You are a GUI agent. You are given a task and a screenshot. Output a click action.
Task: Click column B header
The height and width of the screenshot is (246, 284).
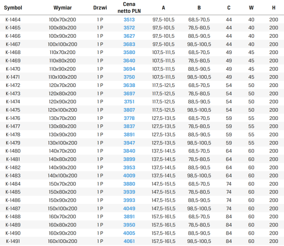click(199, 8)
